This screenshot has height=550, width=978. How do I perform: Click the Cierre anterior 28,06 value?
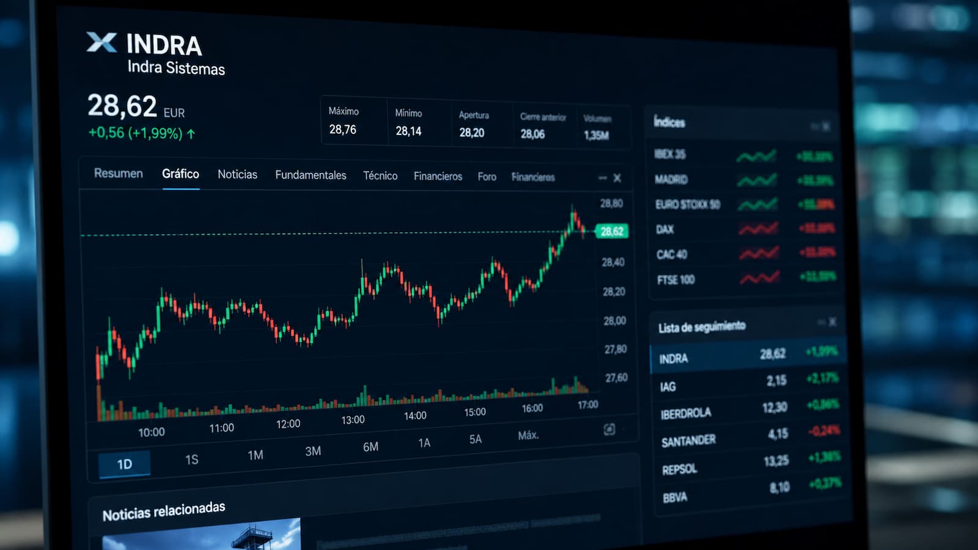[x=532, y=134]
